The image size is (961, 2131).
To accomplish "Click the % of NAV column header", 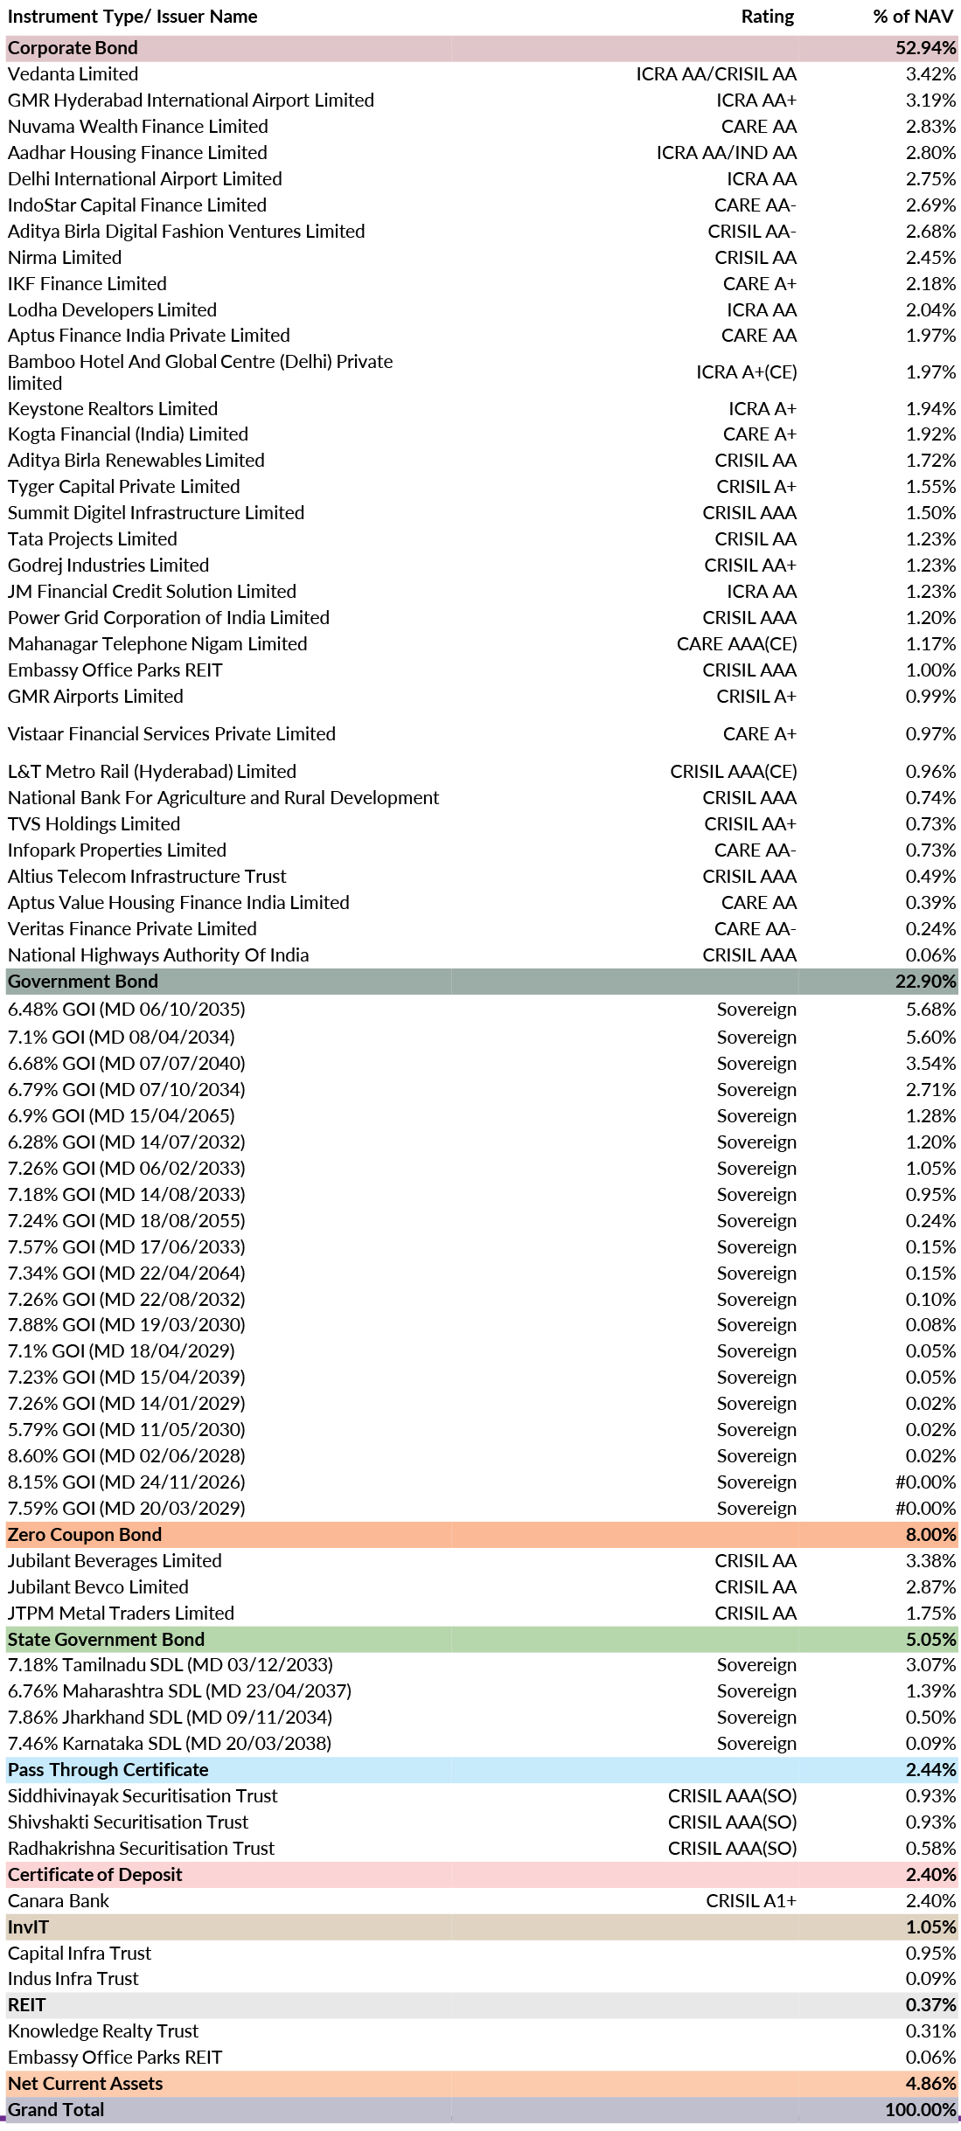I will (912, 17).
